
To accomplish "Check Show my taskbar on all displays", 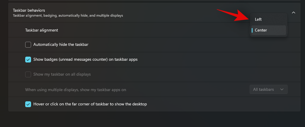I will tap(28, 74).
